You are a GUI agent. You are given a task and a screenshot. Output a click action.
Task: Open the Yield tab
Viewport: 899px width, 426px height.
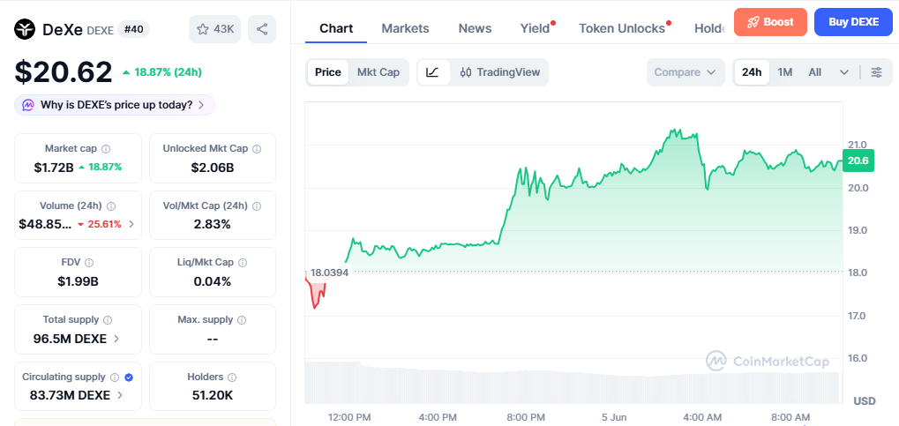click(x=535, y=28)
